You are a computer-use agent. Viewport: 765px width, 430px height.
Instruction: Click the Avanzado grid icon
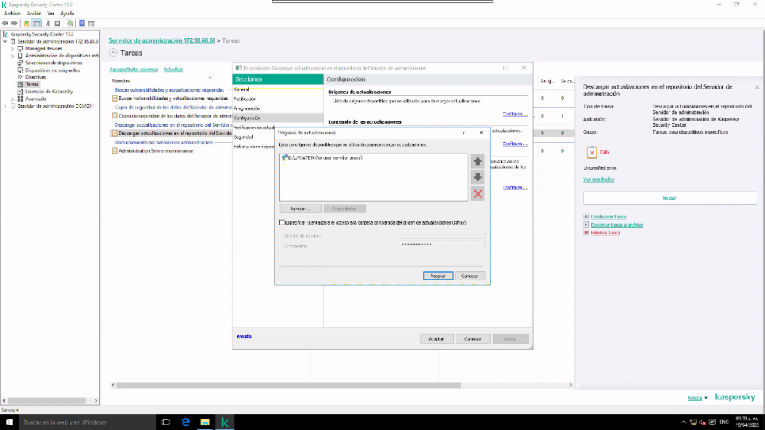pos(21,99)
